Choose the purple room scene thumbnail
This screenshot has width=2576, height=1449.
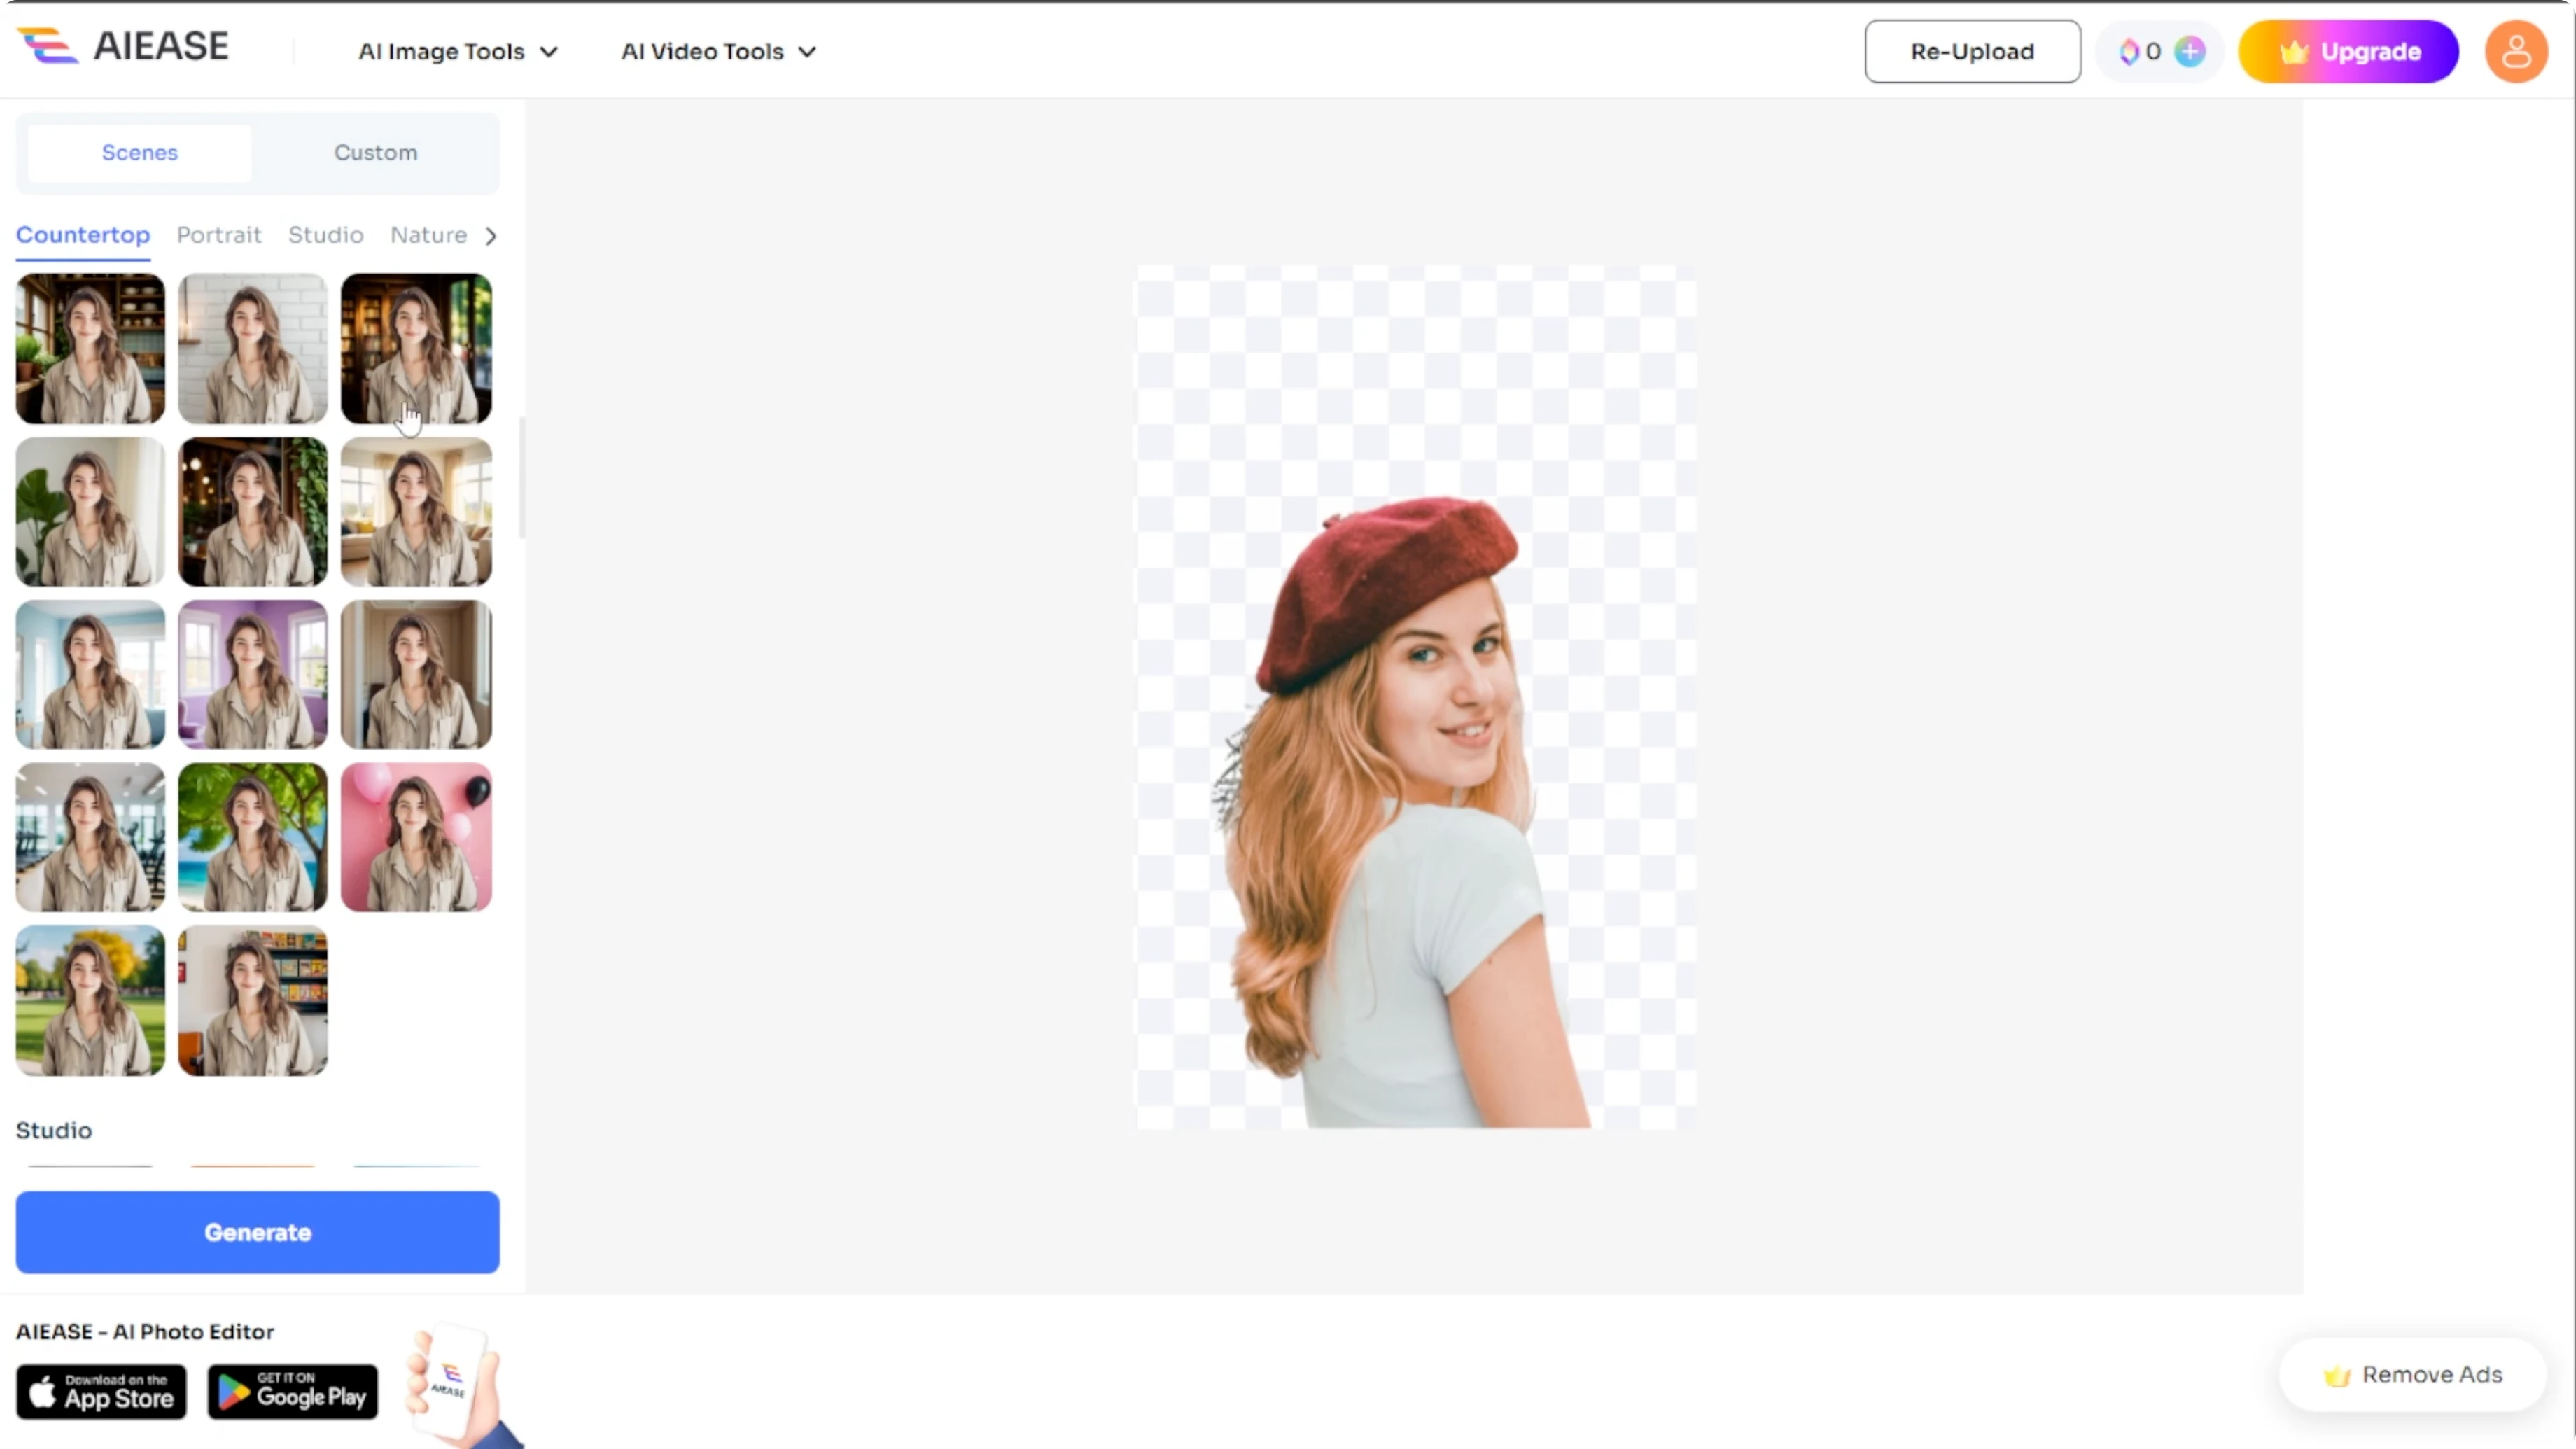click(253, 674)
